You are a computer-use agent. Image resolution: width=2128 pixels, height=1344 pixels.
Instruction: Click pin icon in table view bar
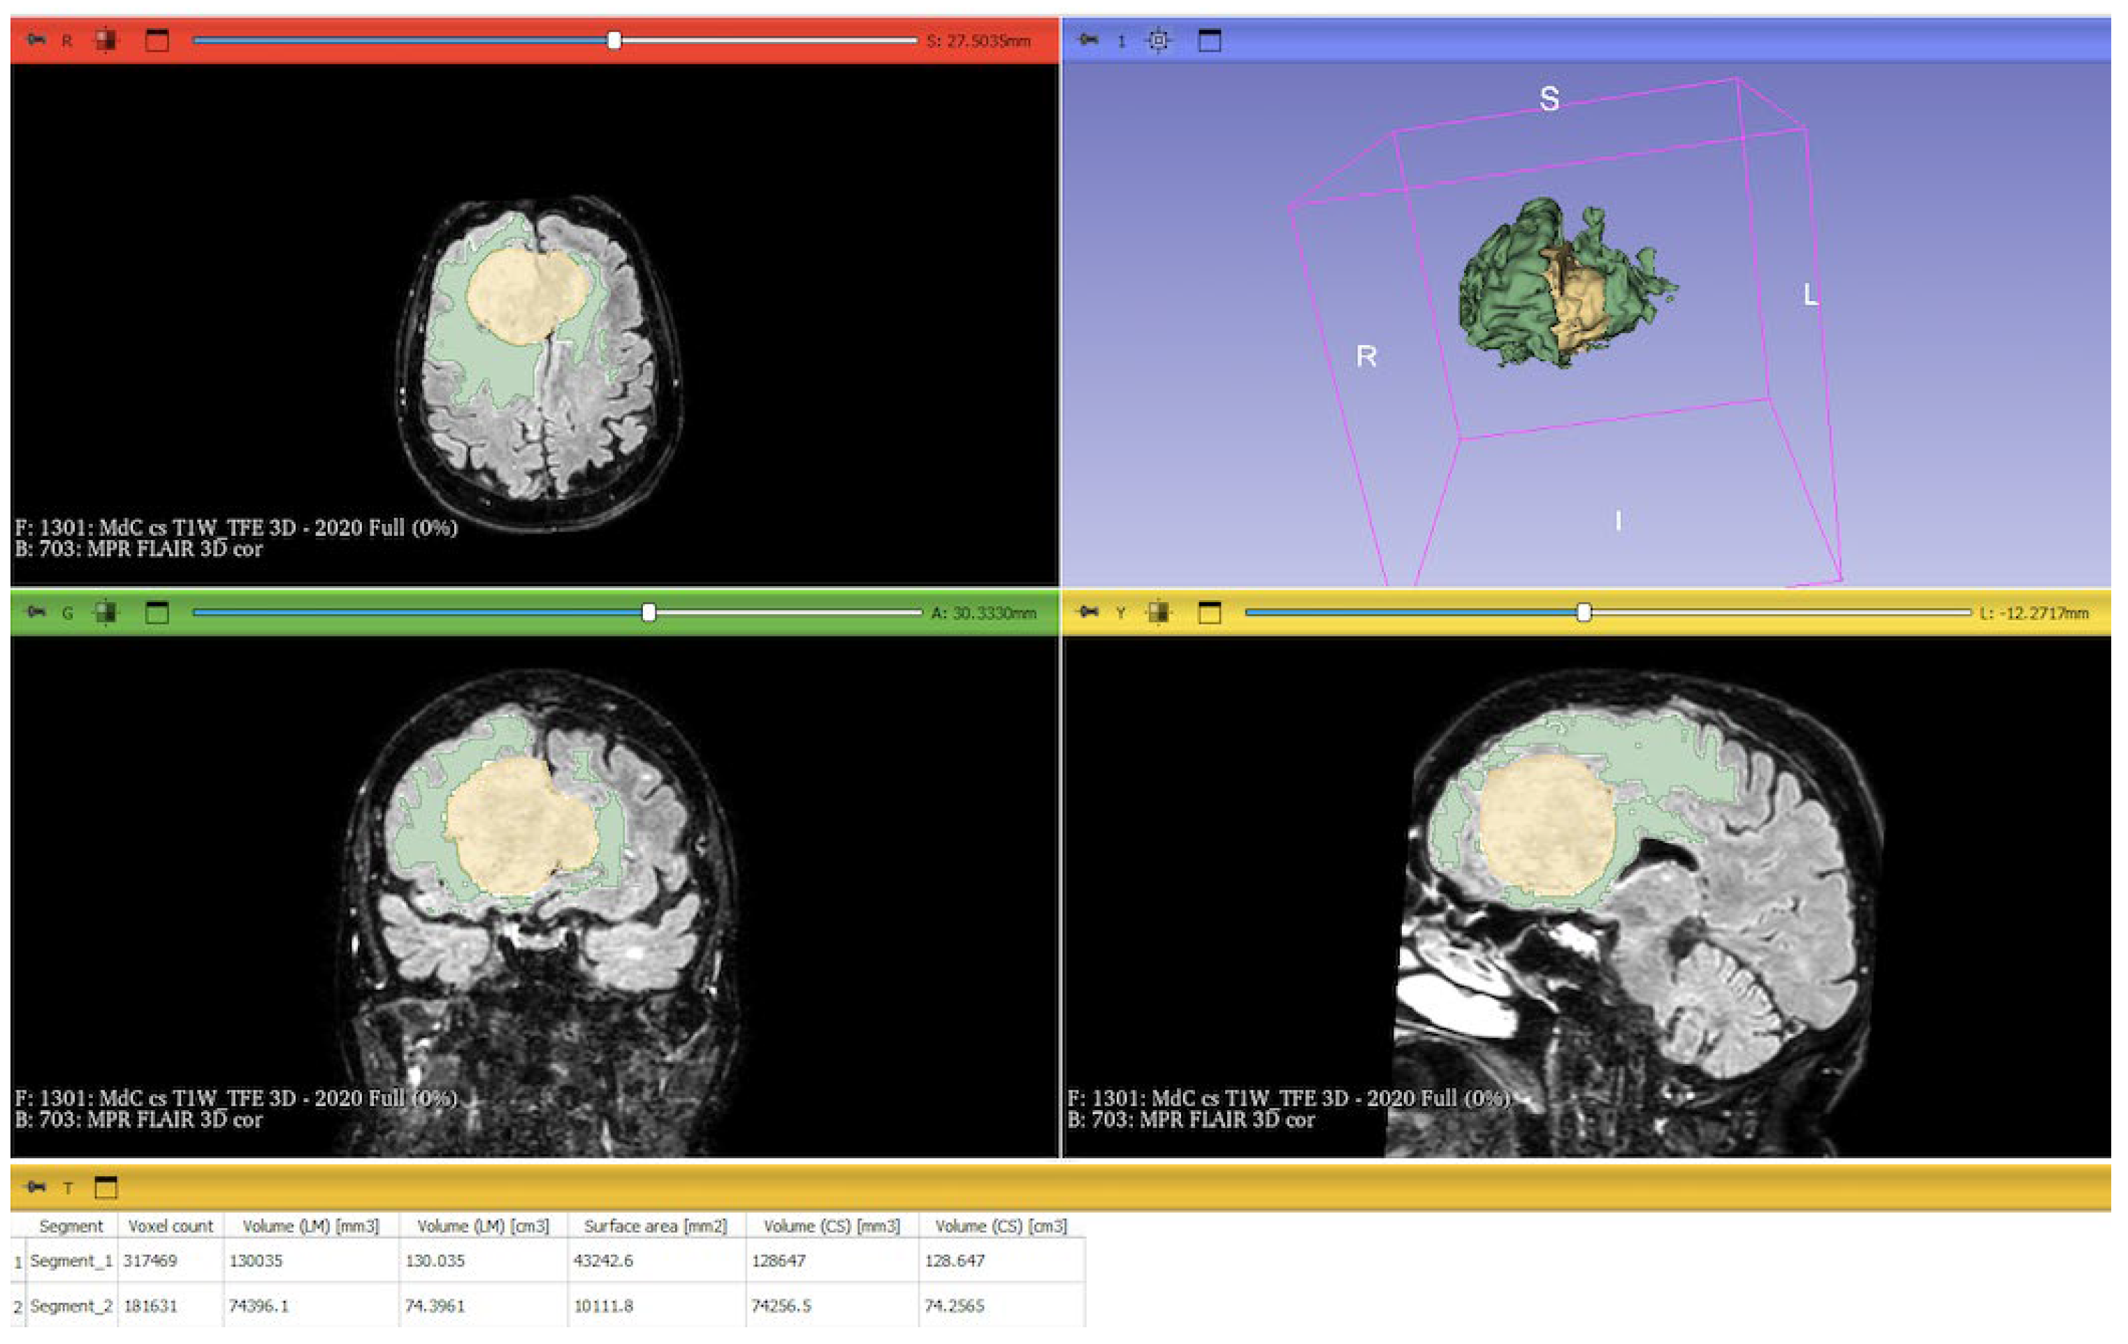[x=36, y=1187]
